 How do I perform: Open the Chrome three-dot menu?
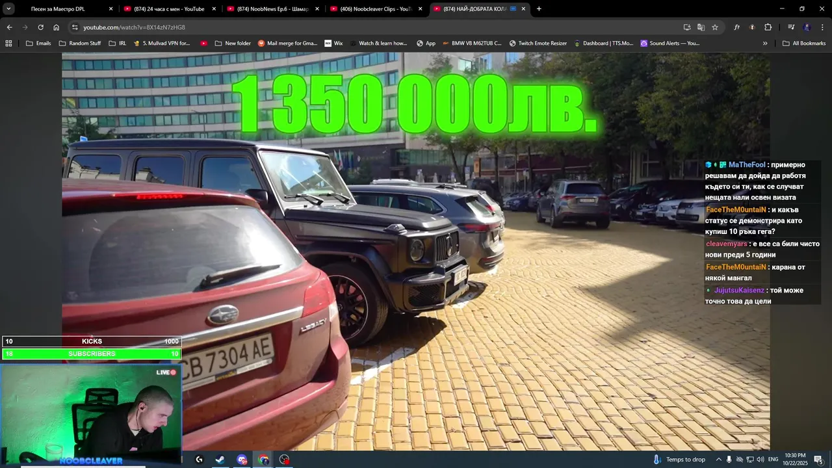822,27
